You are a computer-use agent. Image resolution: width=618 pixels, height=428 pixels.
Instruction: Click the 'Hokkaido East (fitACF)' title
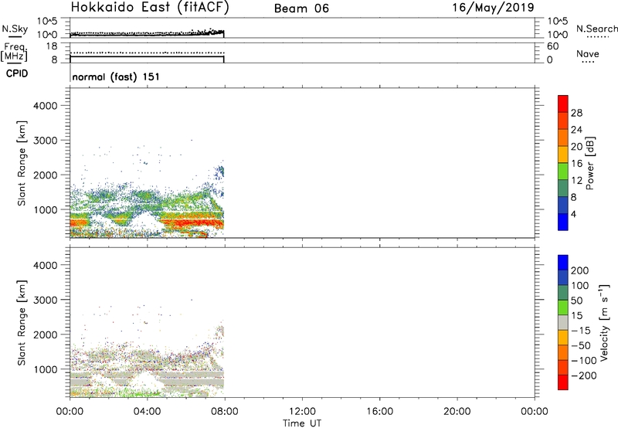point(150,8)
